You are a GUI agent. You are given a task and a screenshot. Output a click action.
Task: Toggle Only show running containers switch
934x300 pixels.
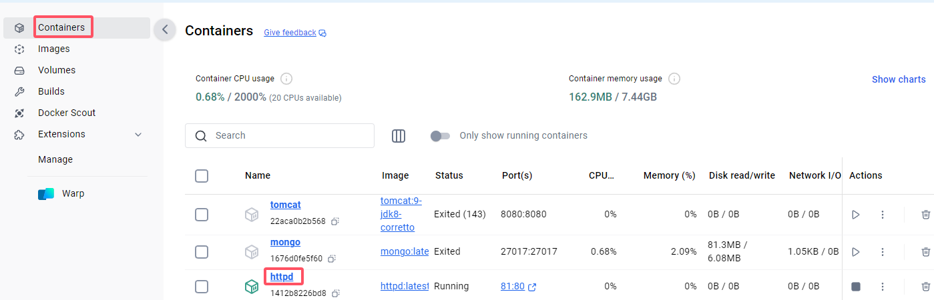440,136
